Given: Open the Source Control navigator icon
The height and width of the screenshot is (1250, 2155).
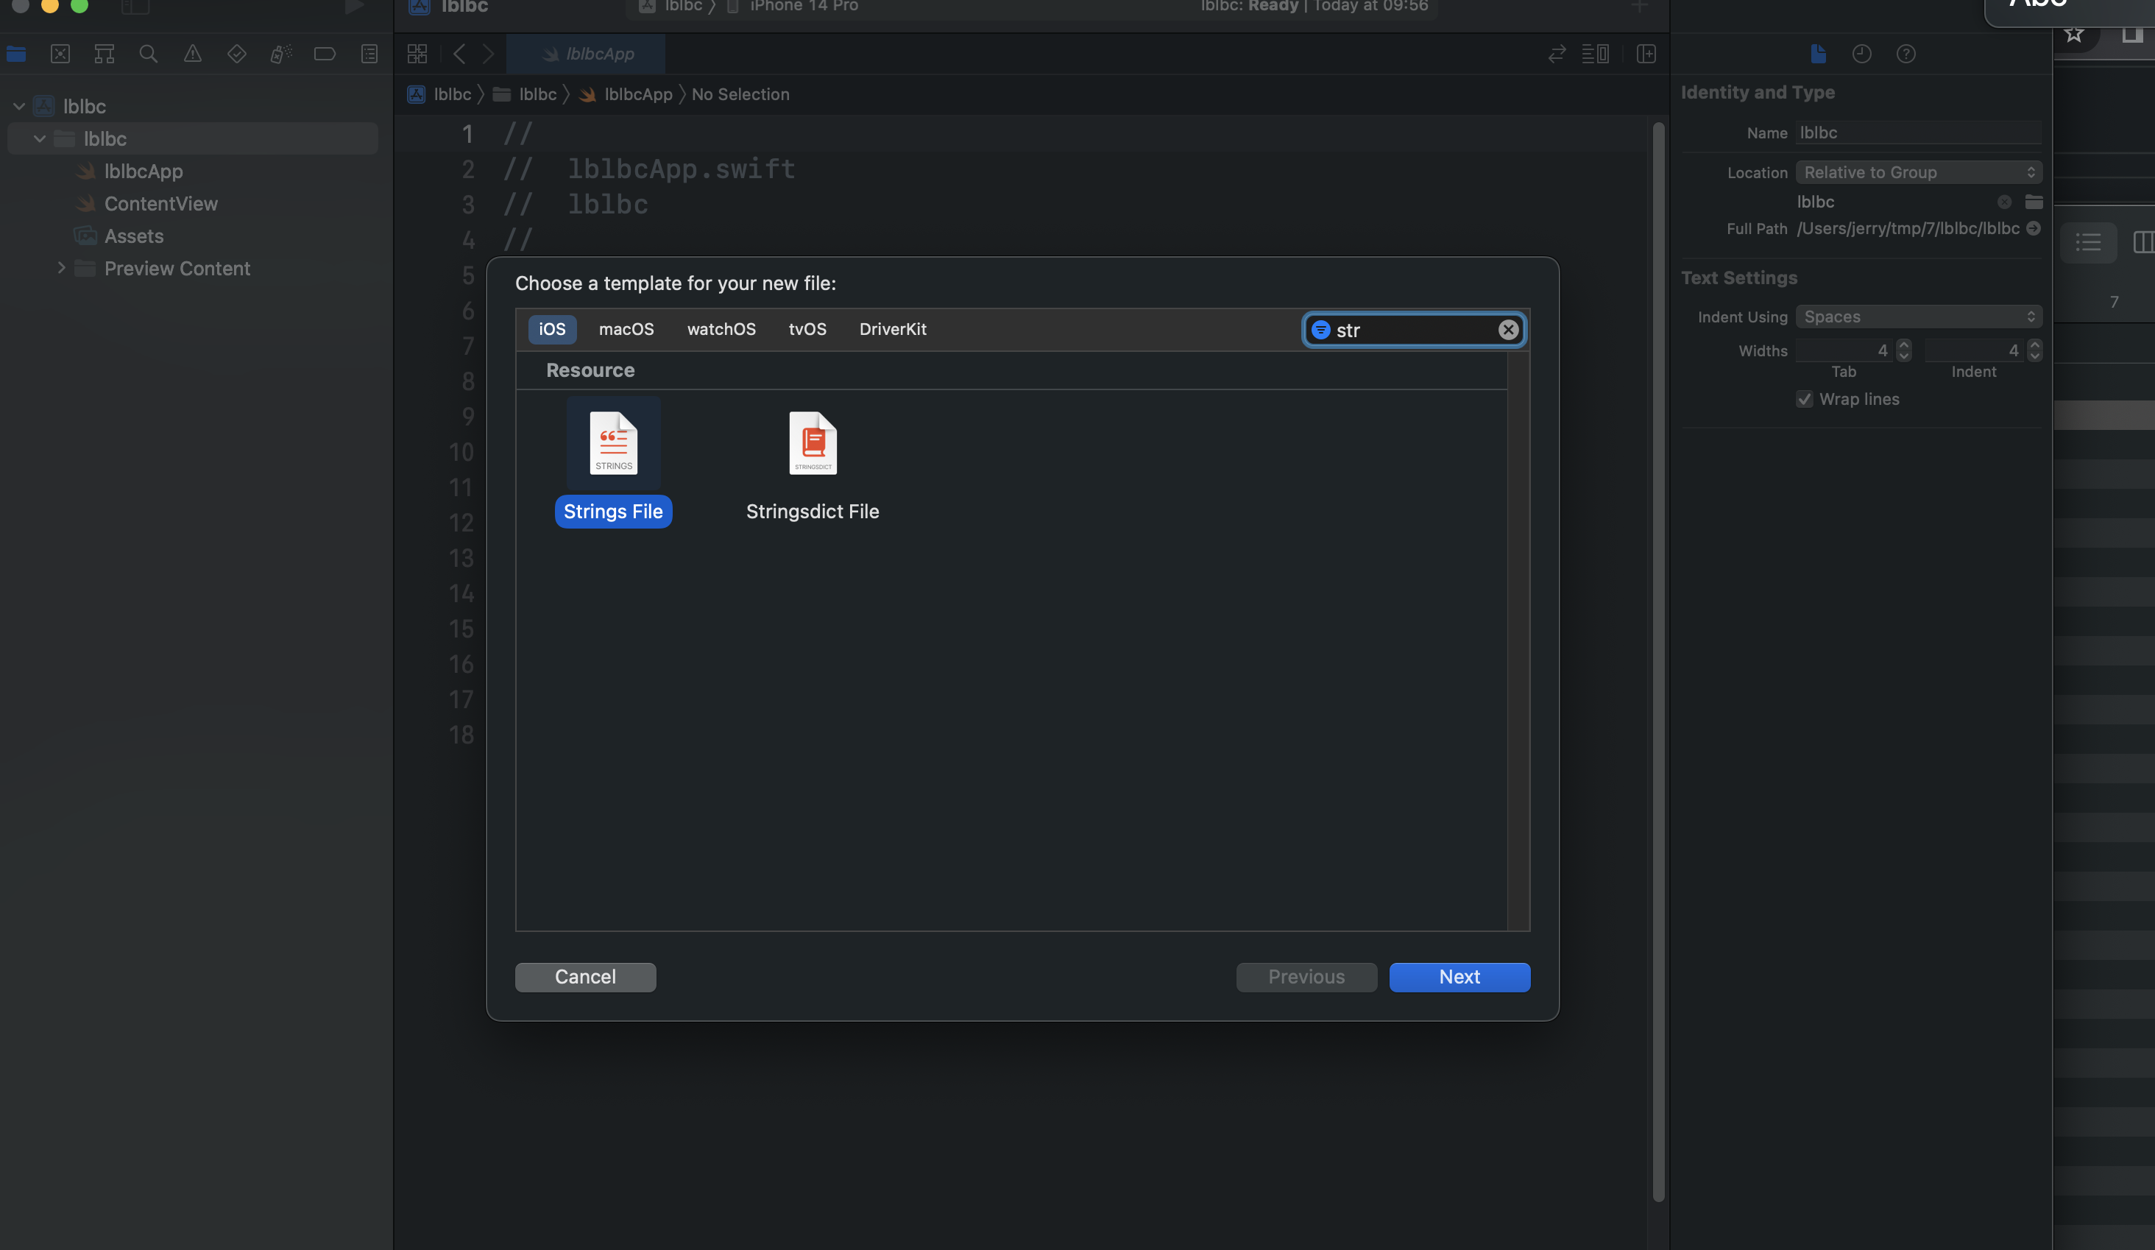Looking at the screenshot, I should coord(60,54).
